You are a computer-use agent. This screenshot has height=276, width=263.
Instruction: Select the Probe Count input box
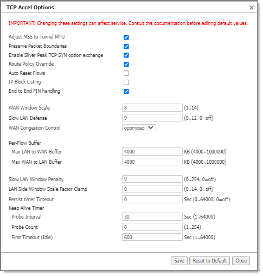[152, 227]
